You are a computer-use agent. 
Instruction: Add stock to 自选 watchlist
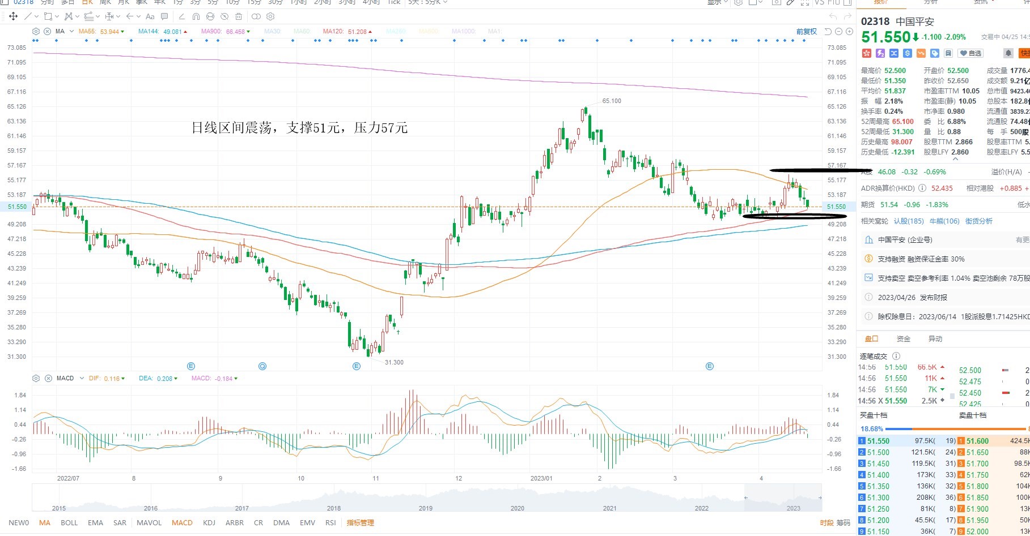[970, 53]
